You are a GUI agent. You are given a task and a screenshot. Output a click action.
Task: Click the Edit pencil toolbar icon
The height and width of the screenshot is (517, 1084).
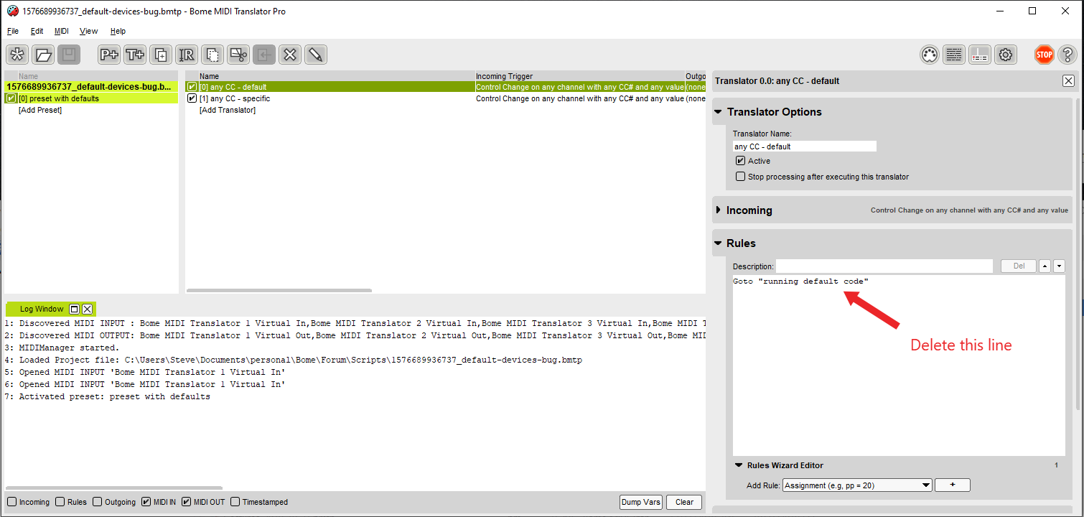click(x=316, y=54)
